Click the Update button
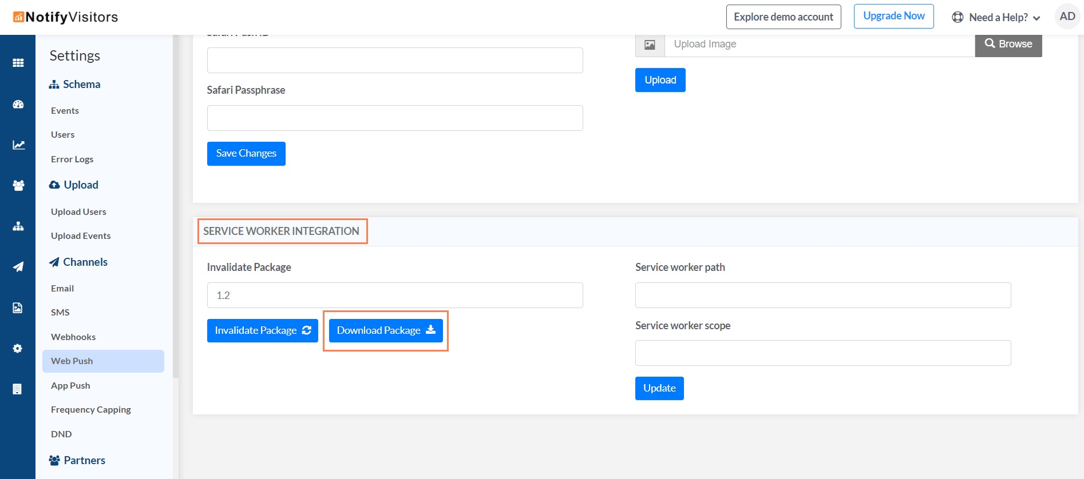 (x=659, y=389)
